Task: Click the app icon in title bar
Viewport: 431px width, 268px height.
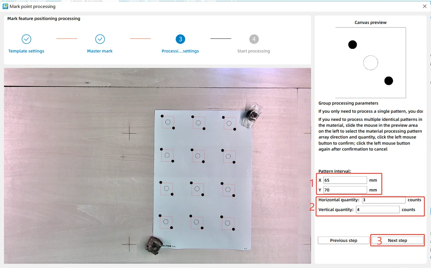Action: point(5,6)
